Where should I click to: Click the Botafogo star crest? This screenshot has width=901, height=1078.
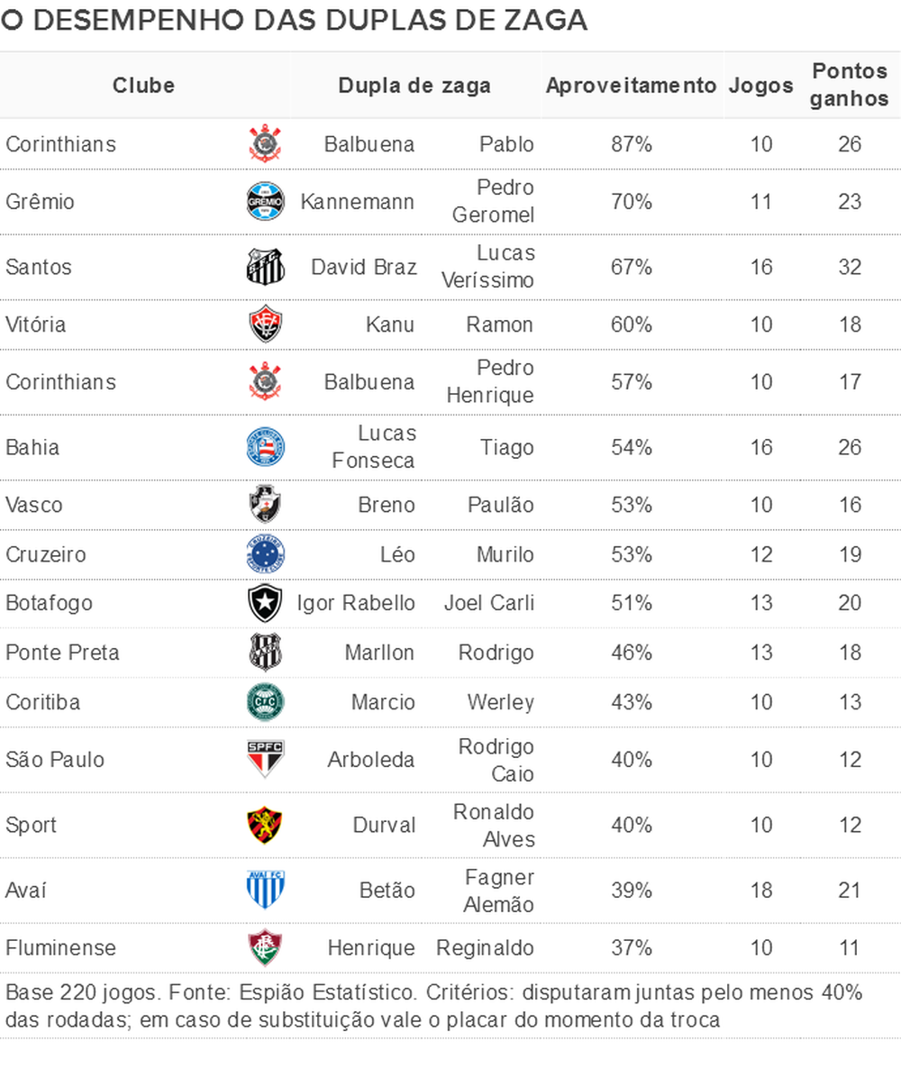pyautogui.click(x=265, y=603)
